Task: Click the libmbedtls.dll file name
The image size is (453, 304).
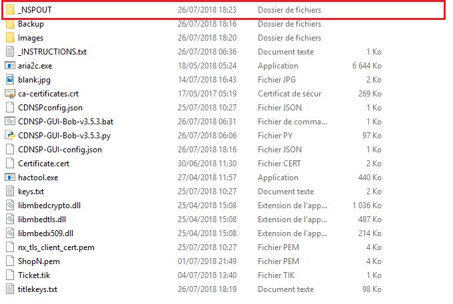Action: pyautogui.click(x=42, y=220)
